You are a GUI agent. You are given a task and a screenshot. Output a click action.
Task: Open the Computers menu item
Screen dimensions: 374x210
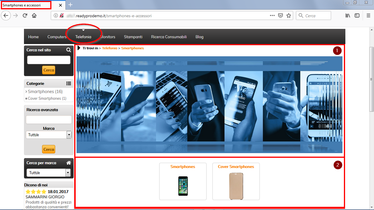click(x=57, y=37)
